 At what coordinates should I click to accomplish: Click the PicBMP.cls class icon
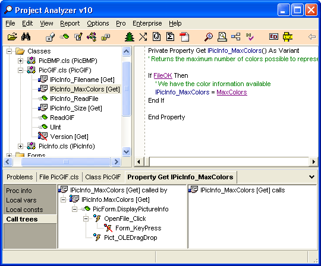point(32,61)
